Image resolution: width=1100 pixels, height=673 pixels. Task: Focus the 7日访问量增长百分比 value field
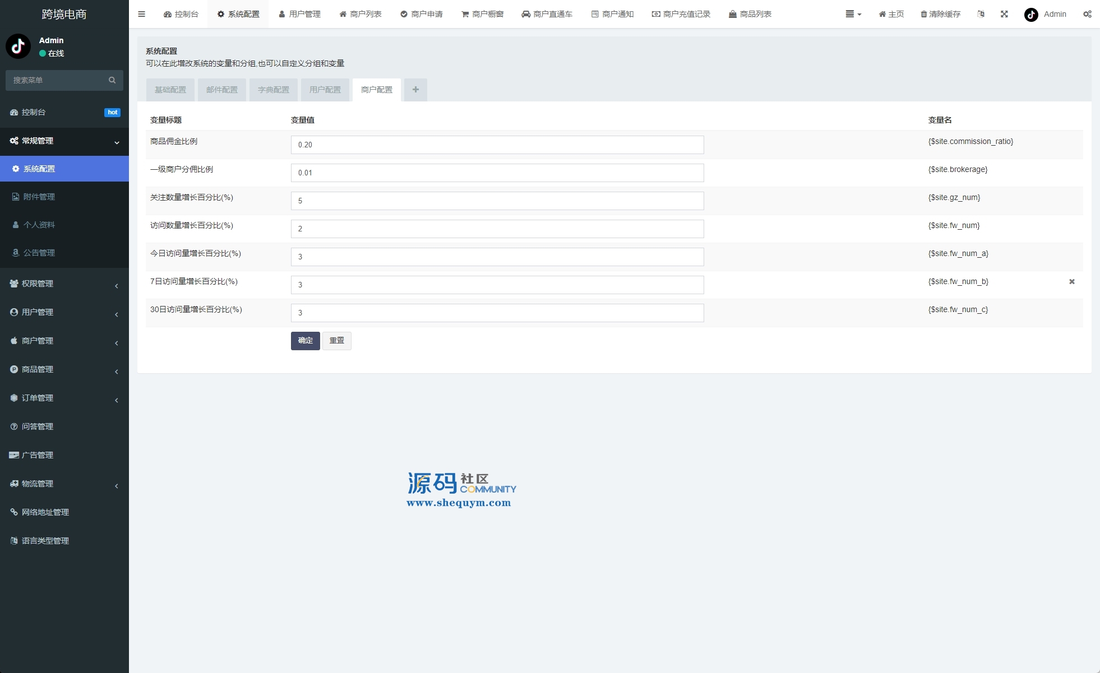click(x=497, y=285)
